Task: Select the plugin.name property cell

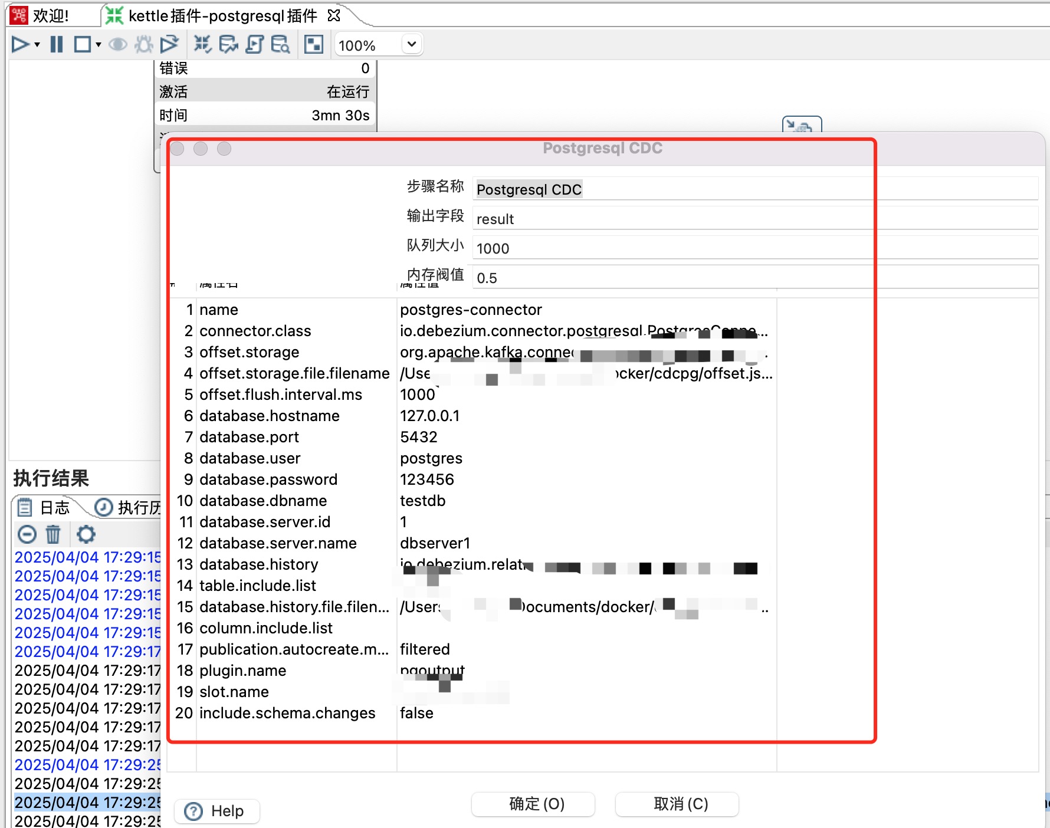Action: click(296, 671)
